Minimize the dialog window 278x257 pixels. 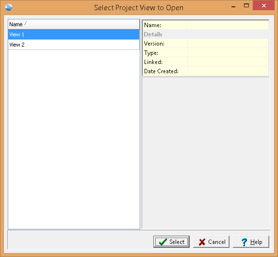click(233, 6)
